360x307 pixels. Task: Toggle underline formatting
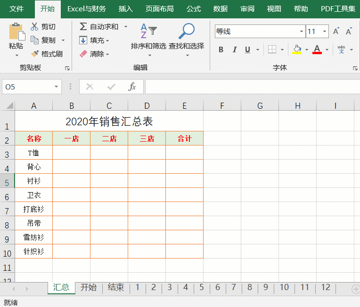pyautogui.click(x=247, y=49)
